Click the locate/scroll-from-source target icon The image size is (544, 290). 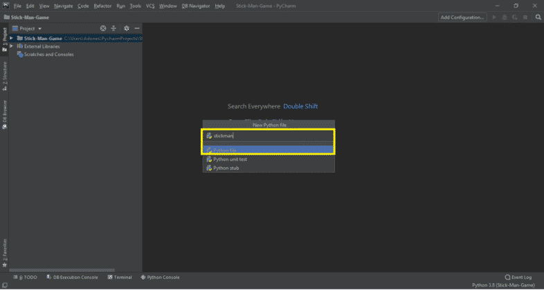(103, 28)
